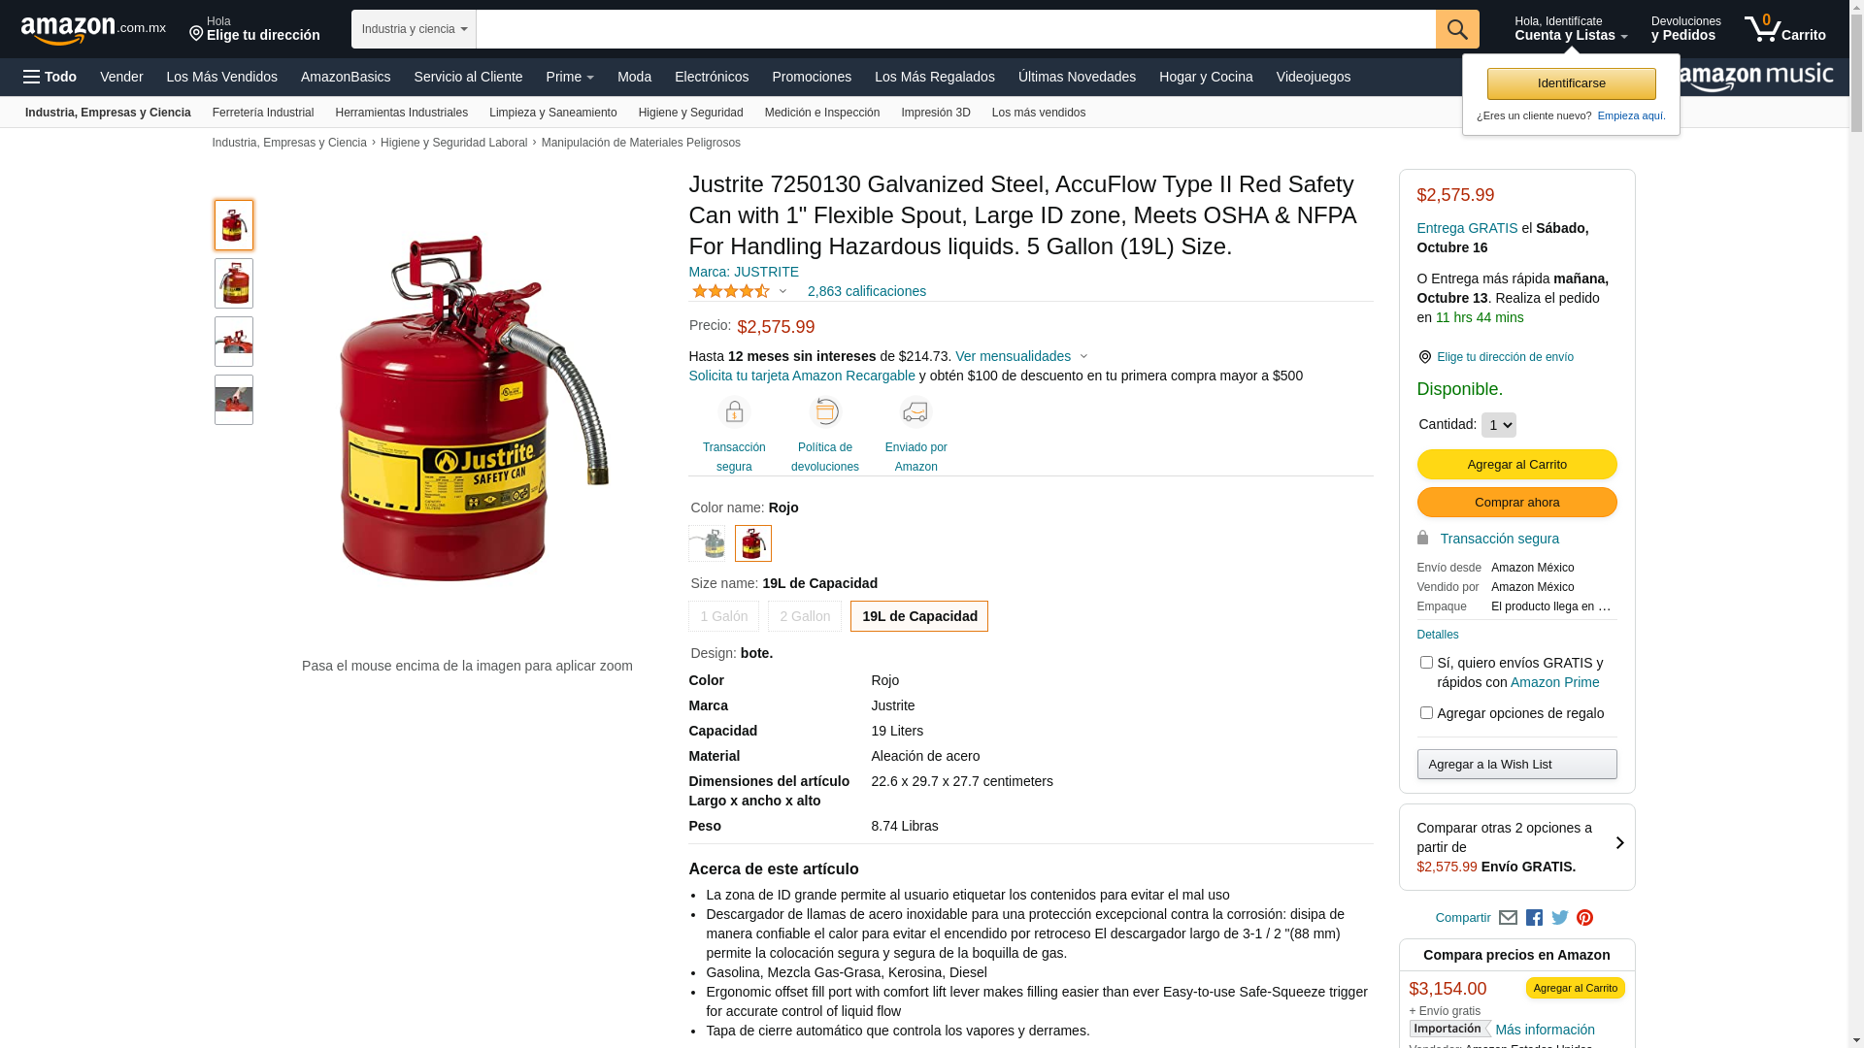Open the Cantidad quantity dropdown
Screen dimensions: 1864x1048
(x=1498, y=425)
